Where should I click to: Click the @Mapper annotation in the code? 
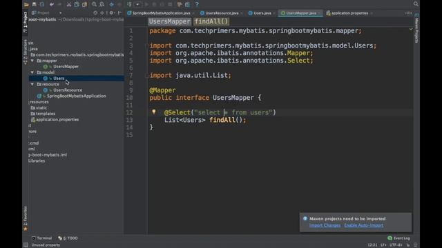point(162,90)
